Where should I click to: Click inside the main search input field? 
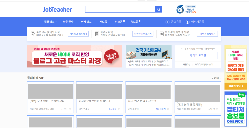coord(120,9)
